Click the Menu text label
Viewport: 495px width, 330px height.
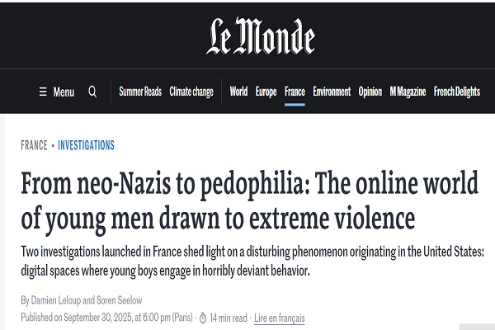coord(64,92)
